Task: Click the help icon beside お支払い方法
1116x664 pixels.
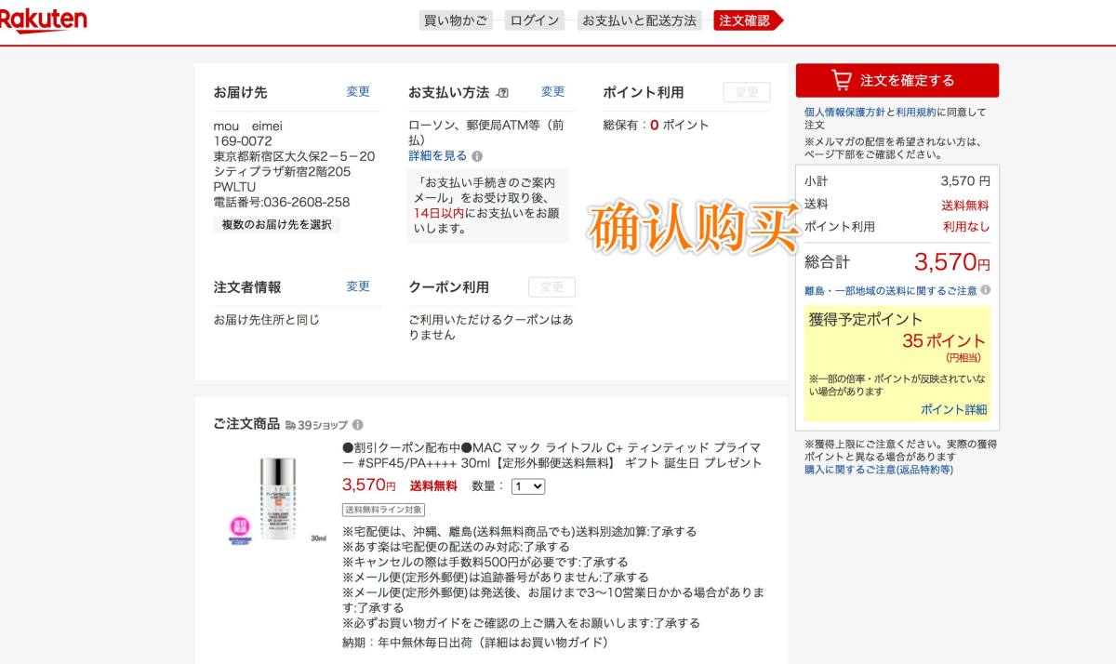Action: tap(503, 92)
